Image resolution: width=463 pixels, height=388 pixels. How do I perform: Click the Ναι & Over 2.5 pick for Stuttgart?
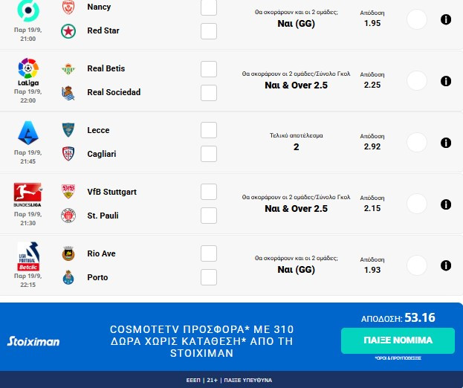(296, 209)
